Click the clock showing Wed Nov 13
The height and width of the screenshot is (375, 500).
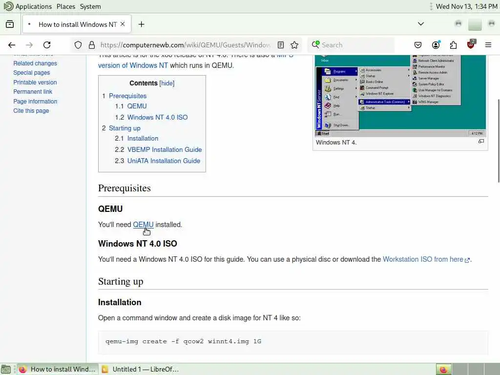pos(466,6)
